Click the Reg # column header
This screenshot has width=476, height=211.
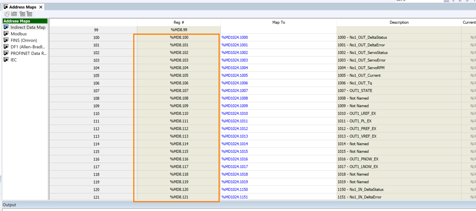click(x=179, y=22)
